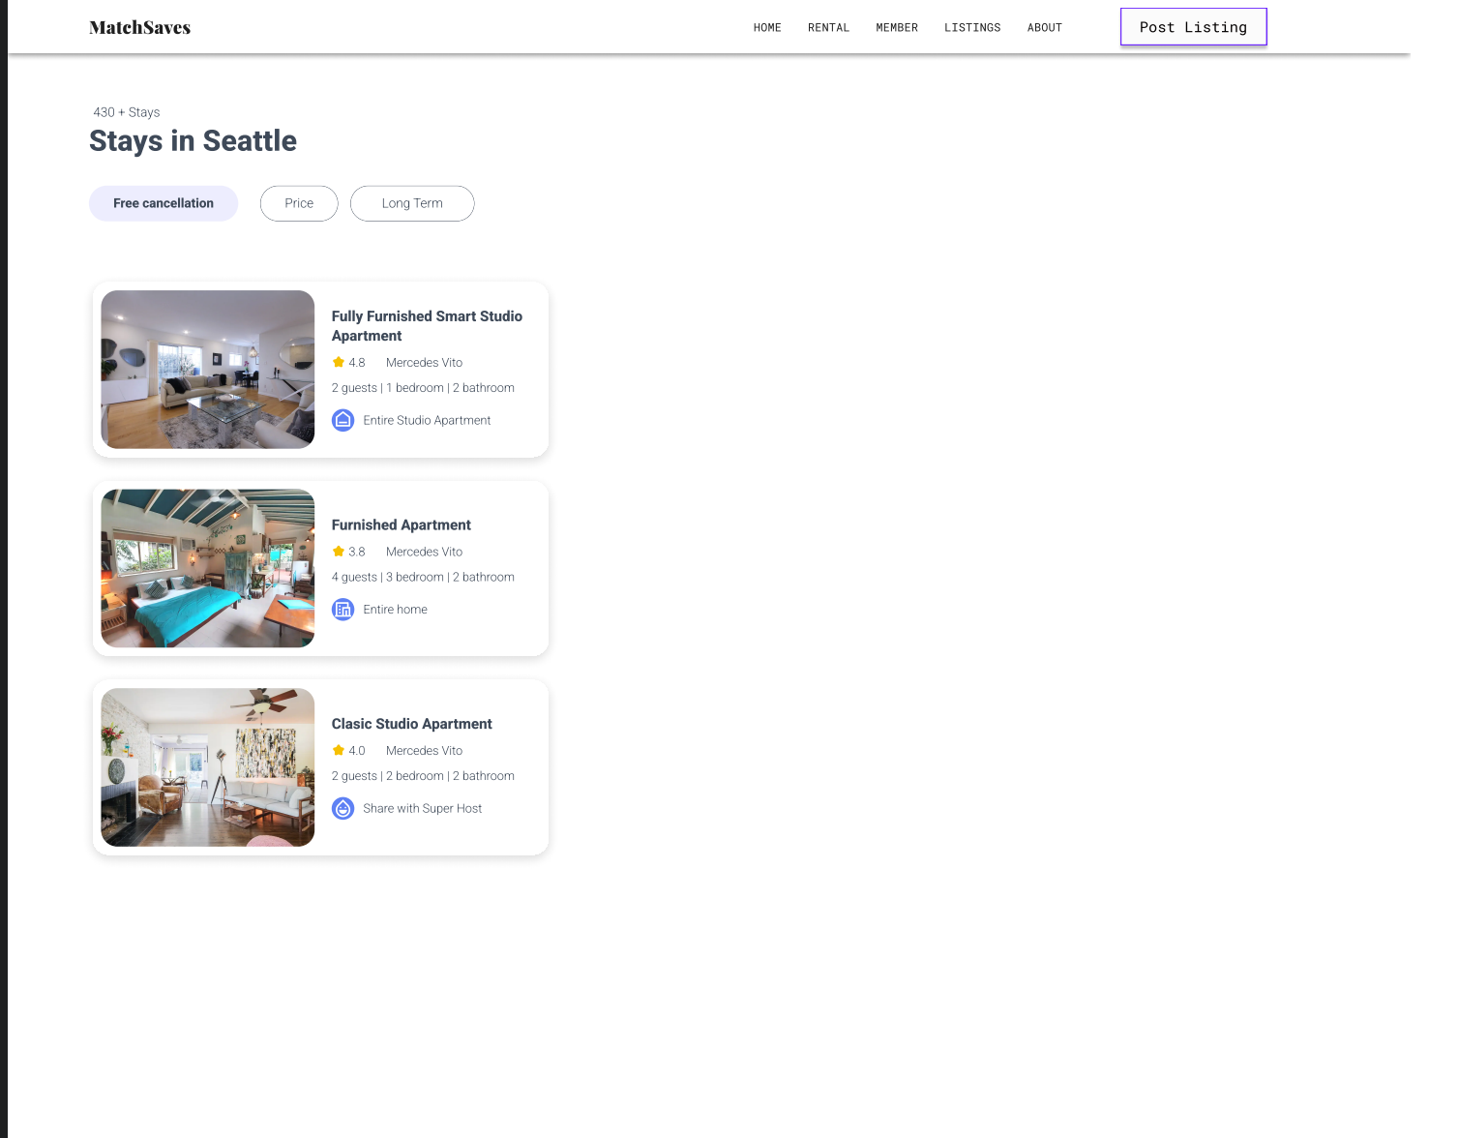Click the Stays in Seattle heading

[194, 141]
